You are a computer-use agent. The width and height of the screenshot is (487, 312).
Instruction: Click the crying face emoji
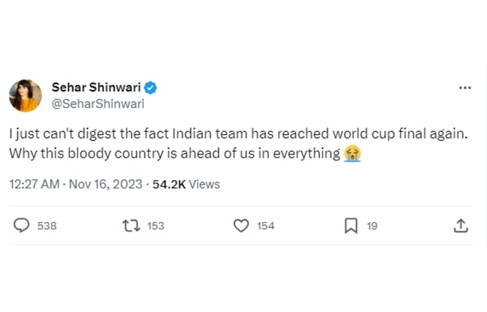(354, 154)
